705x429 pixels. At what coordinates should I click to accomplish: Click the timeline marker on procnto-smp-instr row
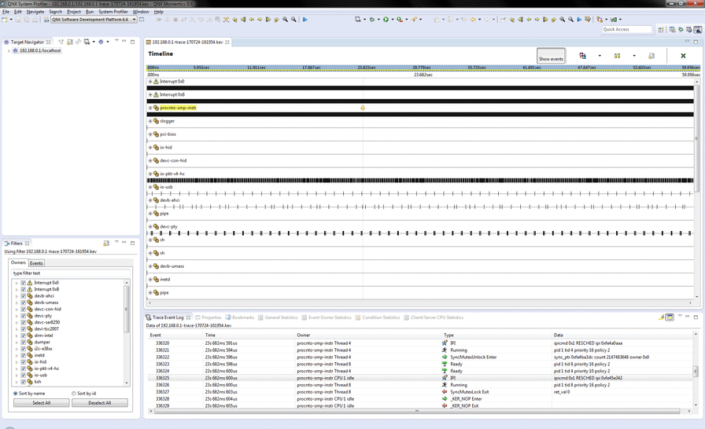coord(363,108)
